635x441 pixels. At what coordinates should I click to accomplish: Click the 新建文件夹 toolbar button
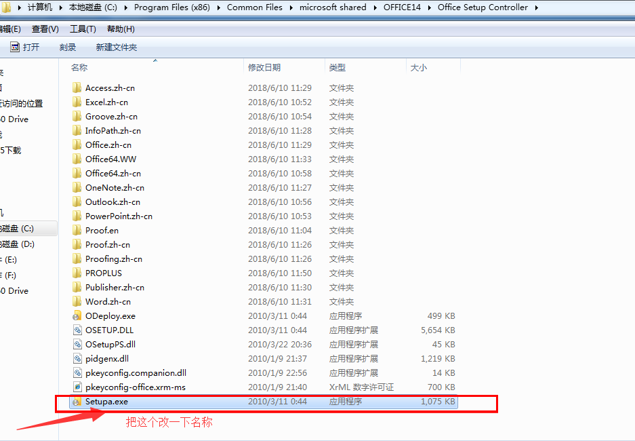click(117, 47)
